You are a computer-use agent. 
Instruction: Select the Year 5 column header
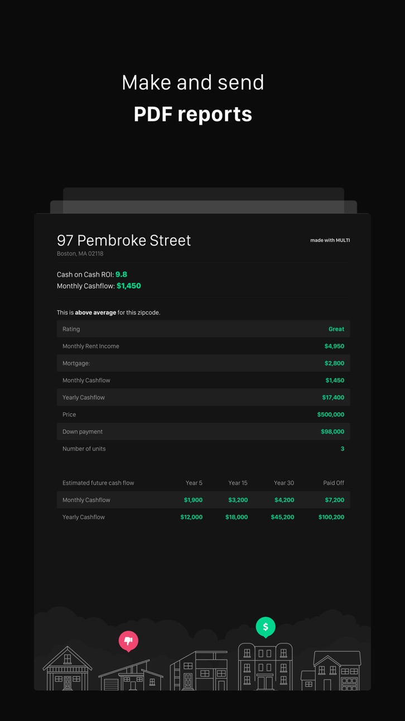(194, 483)
